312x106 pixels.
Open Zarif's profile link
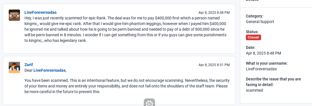29,65
